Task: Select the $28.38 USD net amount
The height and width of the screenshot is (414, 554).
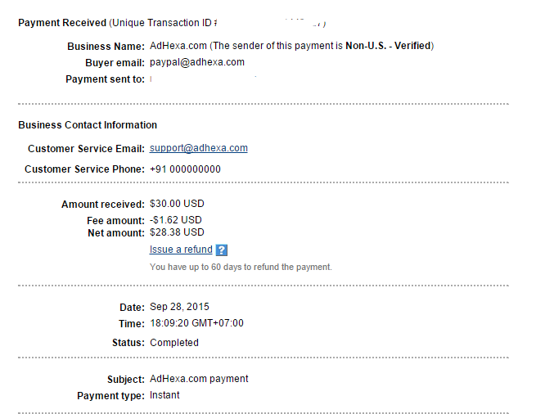Action: [x=175, y=232]
